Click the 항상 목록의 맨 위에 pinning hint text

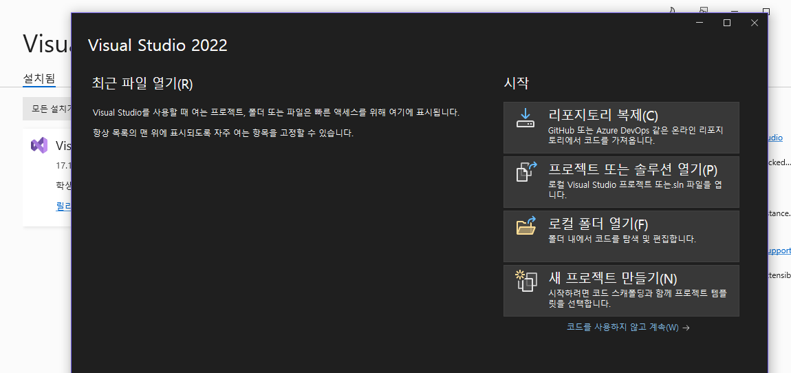coord(223,134)
